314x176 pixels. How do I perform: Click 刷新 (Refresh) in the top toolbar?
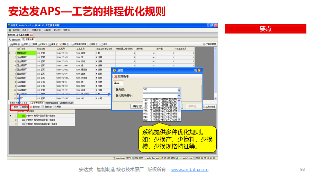coord(93,44)
